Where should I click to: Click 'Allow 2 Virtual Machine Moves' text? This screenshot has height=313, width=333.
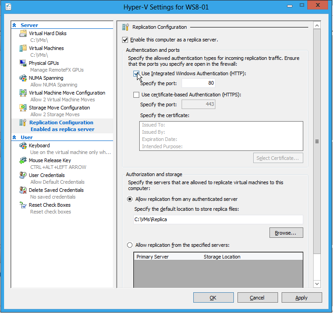63,100
